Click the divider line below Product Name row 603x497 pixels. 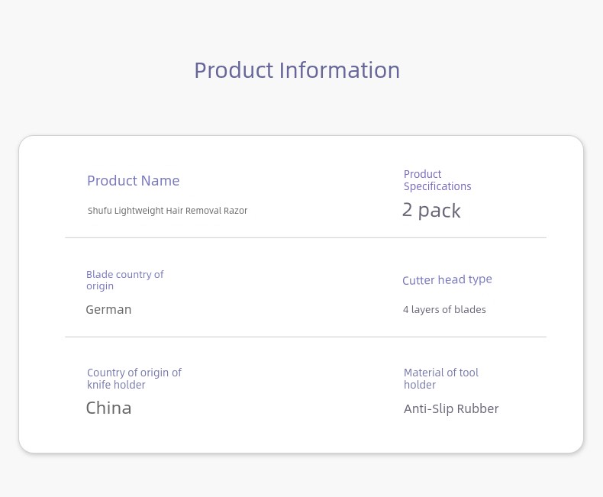click(x=305, y=238)
